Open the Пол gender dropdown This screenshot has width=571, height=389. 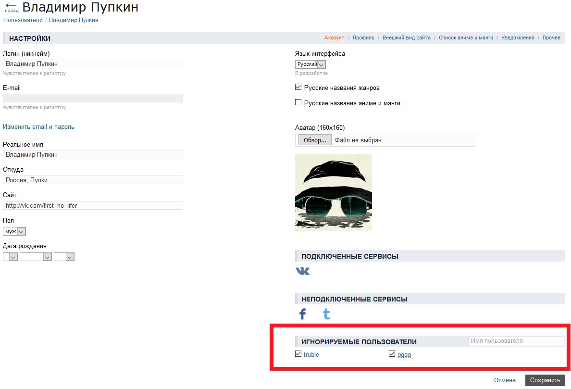pyautogui.click(x=14, y=231)
